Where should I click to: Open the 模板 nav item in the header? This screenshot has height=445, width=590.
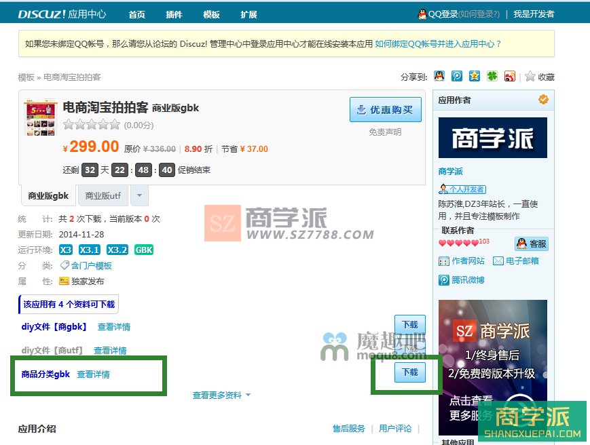[x=211, y=15]
